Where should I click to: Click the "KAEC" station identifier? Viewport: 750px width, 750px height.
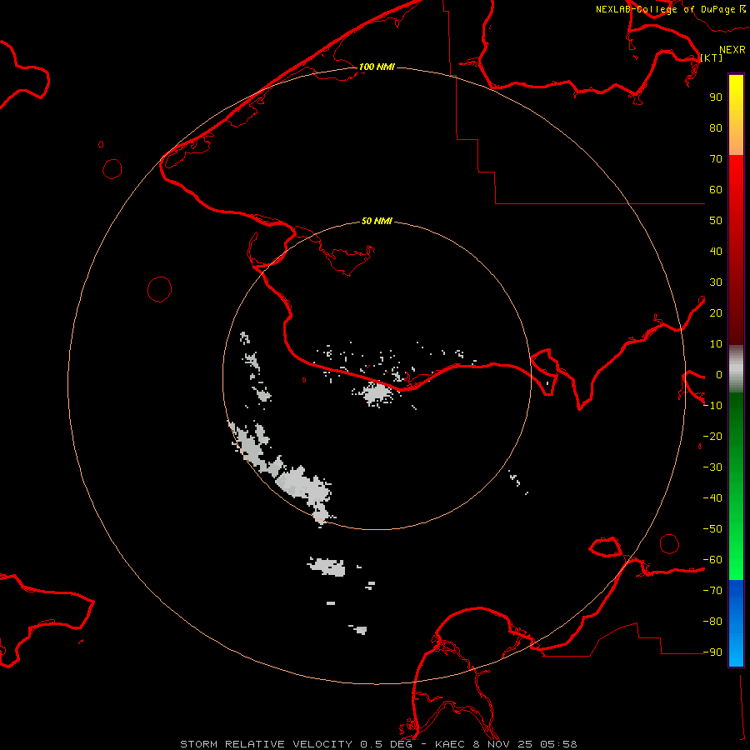point(450,744)
